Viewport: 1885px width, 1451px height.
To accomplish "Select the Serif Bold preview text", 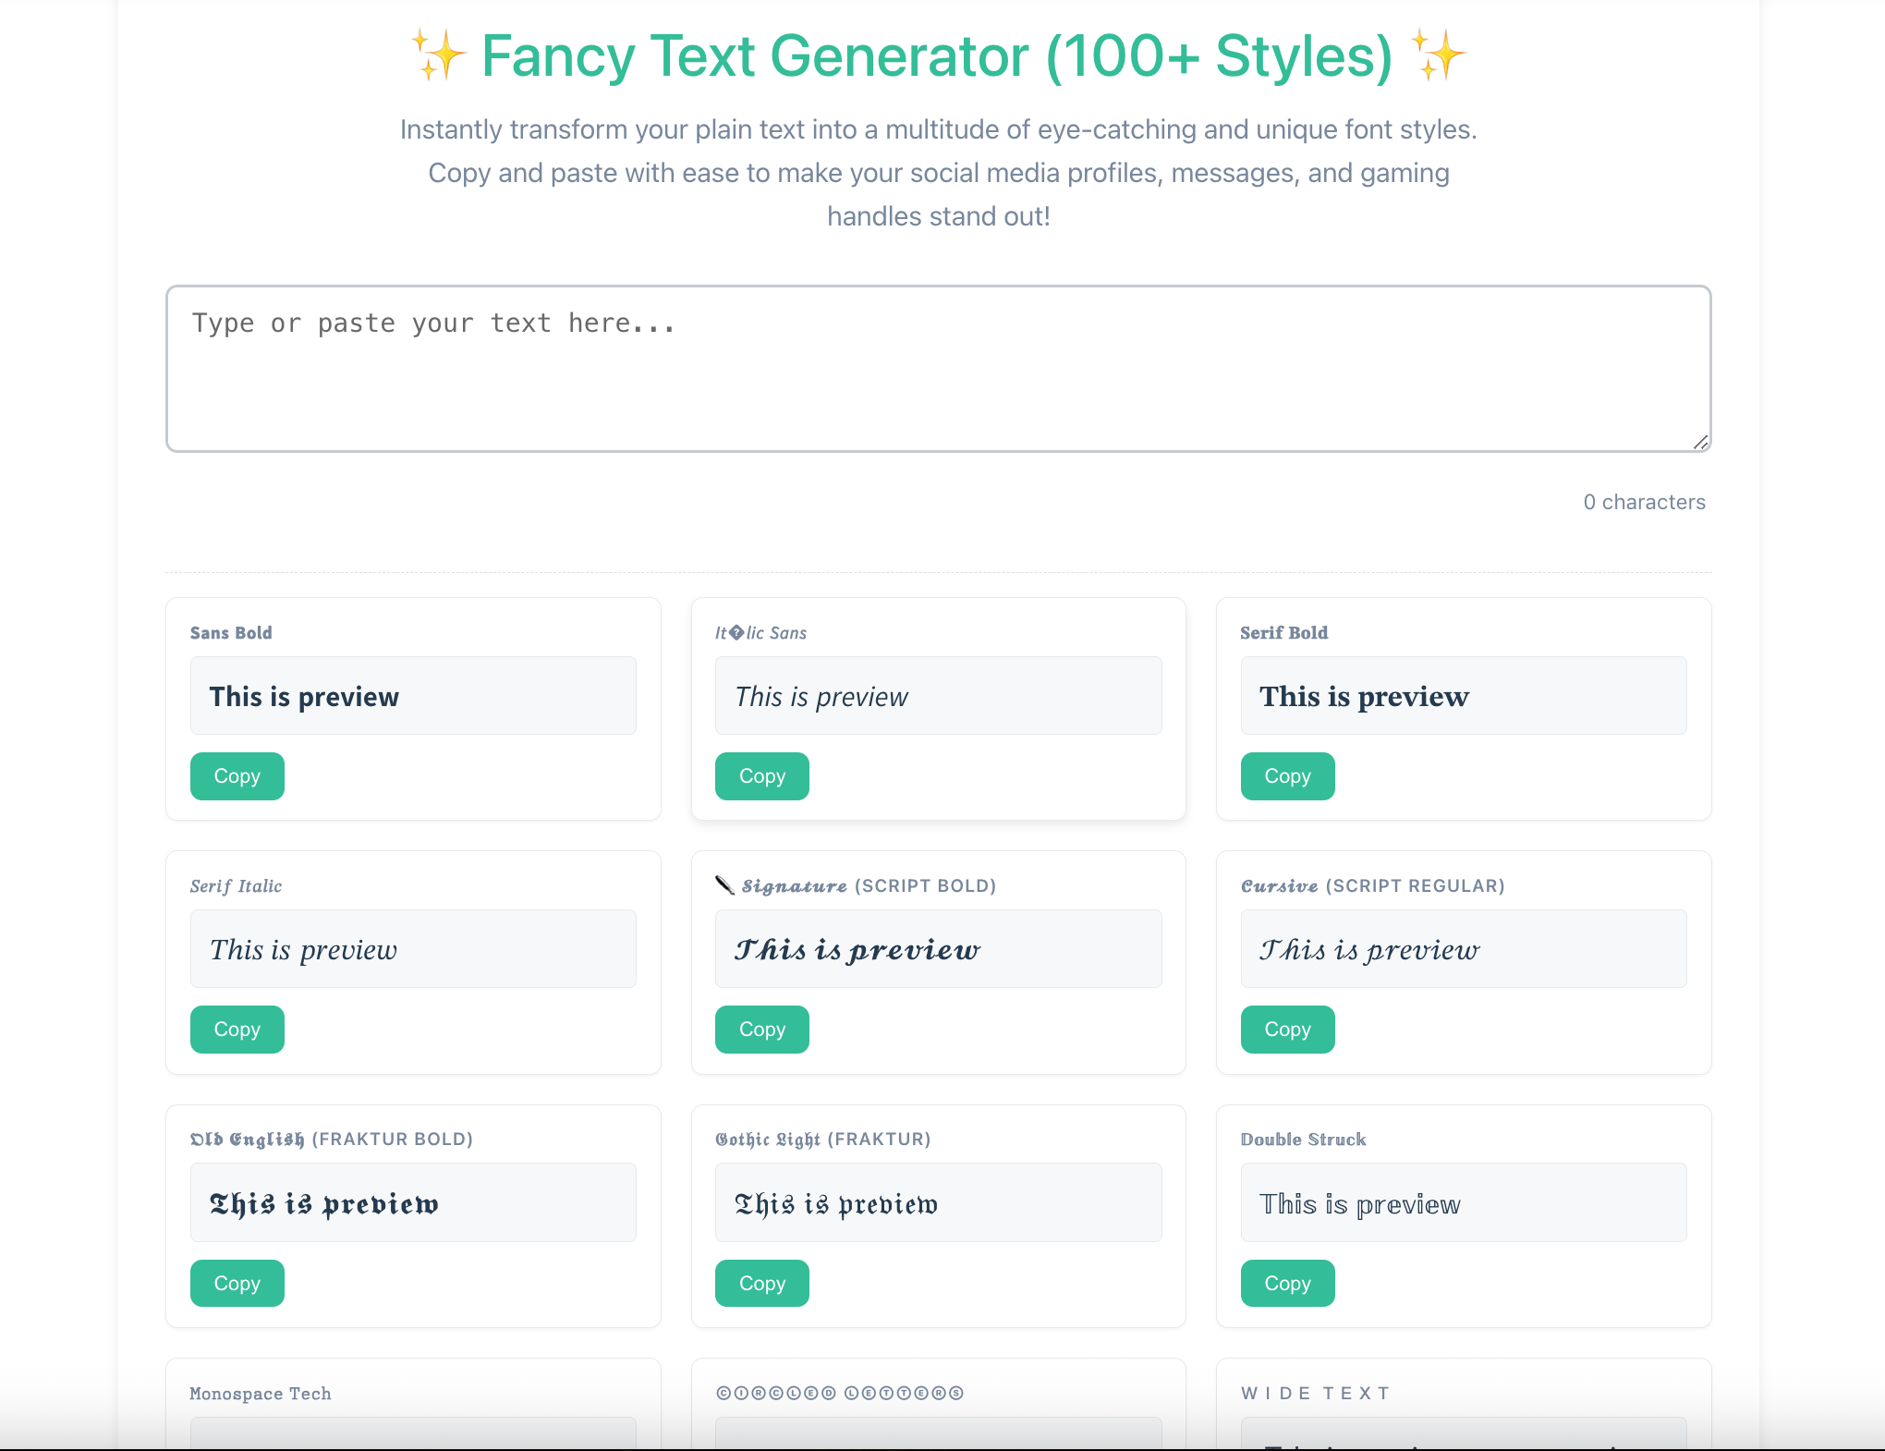I will click(1364, 697).
